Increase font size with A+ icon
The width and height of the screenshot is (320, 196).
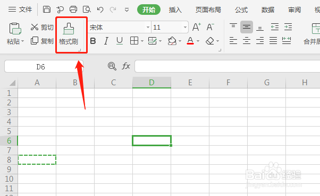coord(197,27)
